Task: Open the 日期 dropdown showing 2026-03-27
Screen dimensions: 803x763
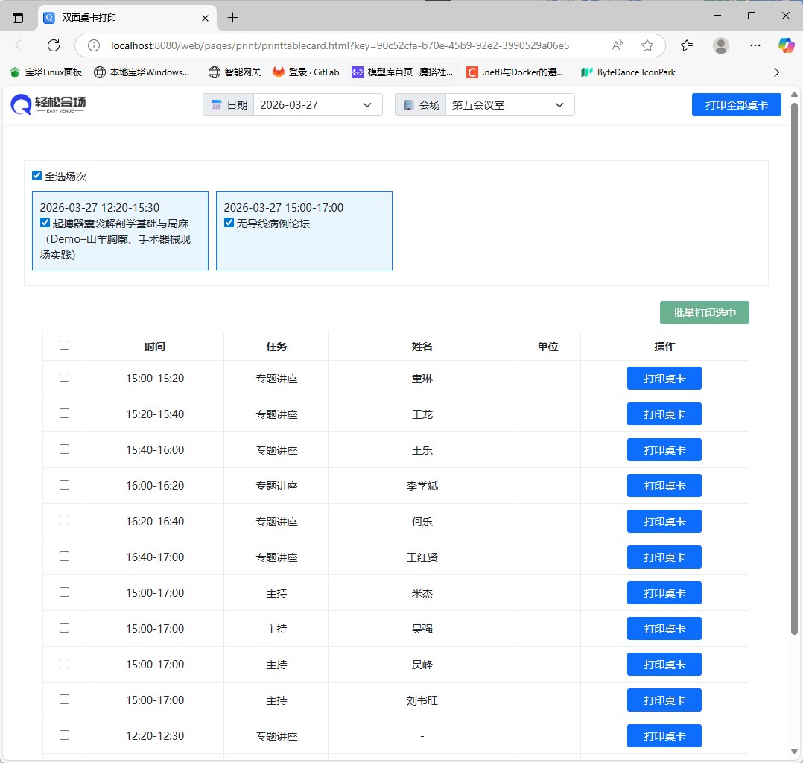Action: 317,105
